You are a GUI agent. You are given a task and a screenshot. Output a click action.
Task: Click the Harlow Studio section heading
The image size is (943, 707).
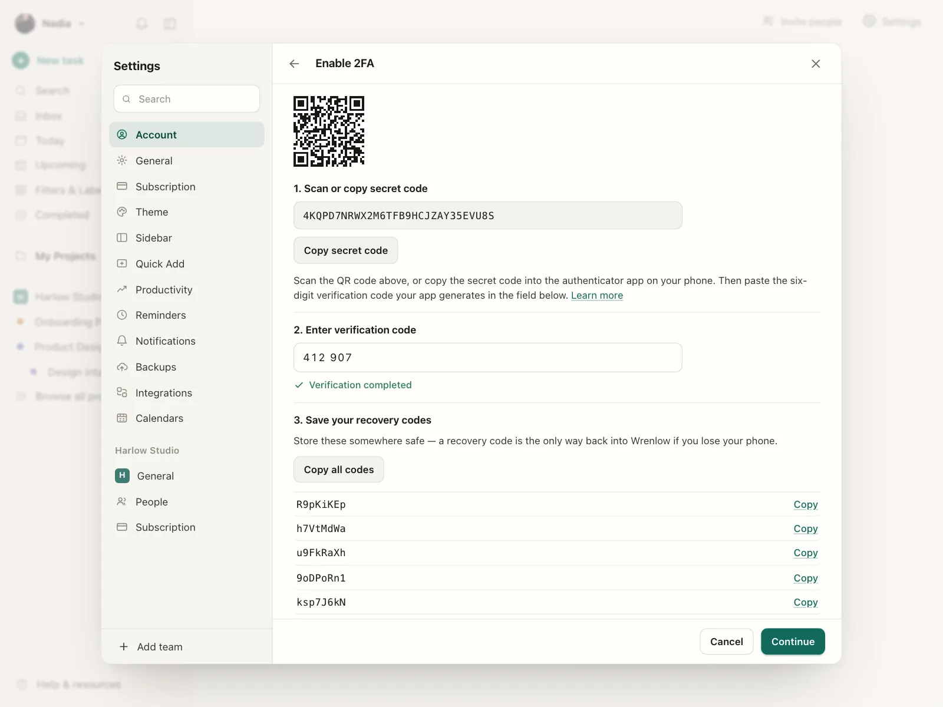pos(147,450)
